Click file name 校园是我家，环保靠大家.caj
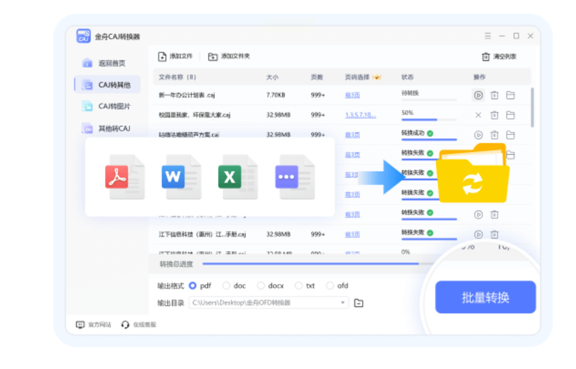The height and width of the screenshot is (369, 576). pos(195,115)
